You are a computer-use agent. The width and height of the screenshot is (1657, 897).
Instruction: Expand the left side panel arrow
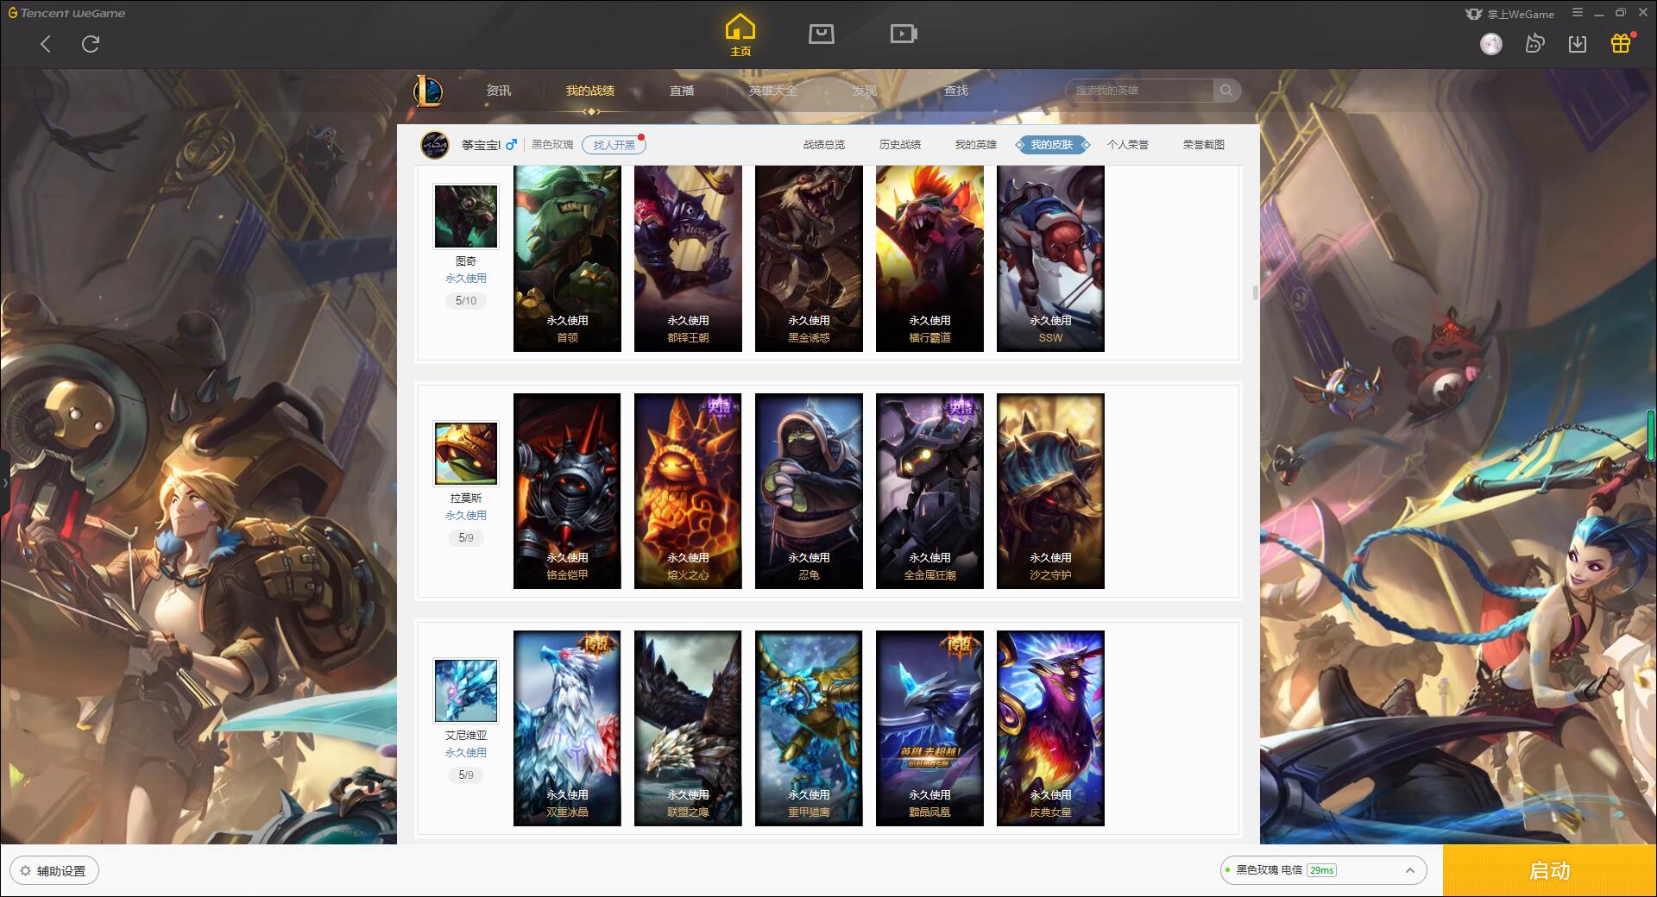(4, 483)
